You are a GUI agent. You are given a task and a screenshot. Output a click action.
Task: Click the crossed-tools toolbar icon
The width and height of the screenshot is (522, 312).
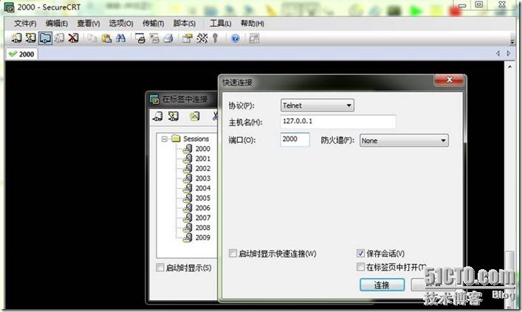coord(202,38)
